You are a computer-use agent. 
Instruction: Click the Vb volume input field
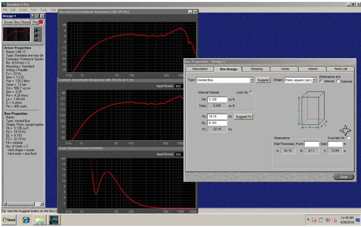pos(217,99)
